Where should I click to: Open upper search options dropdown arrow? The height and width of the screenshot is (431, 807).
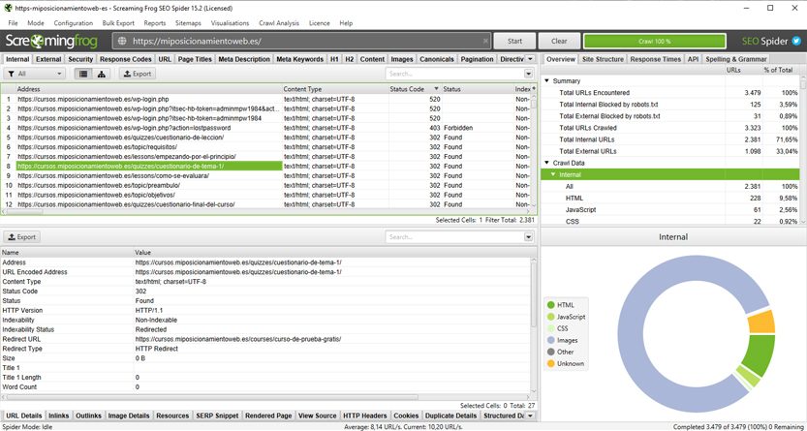tap(529, 74)
